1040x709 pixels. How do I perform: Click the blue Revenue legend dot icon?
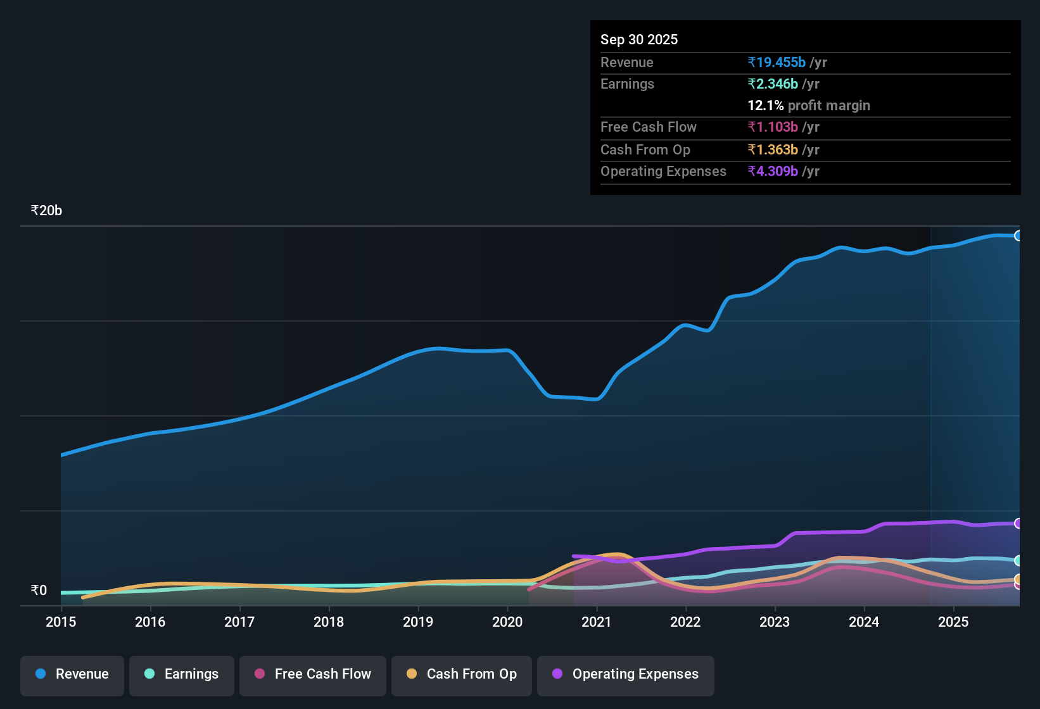pos(40,674)
